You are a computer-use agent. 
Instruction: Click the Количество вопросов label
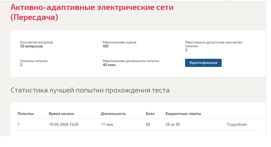point(37,42)
